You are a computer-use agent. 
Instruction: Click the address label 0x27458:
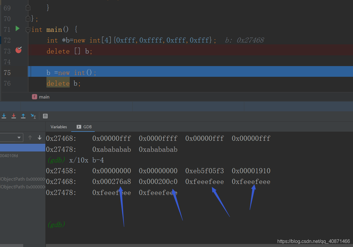click(61, 171)
